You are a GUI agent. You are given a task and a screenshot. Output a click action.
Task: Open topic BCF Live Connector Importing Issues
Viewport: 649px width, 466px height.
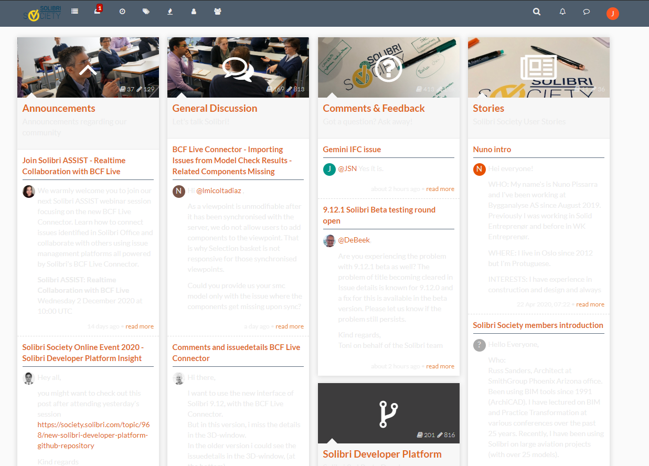pyautogui.click(x=232, y=161)
